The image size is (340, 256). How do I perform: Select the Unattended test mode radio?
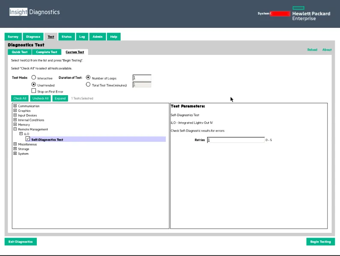coord(34,84)
